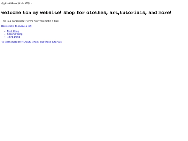Open the "Here's how to make a list:" link
The image size is (188, 141).
click(x=17, y=26)
